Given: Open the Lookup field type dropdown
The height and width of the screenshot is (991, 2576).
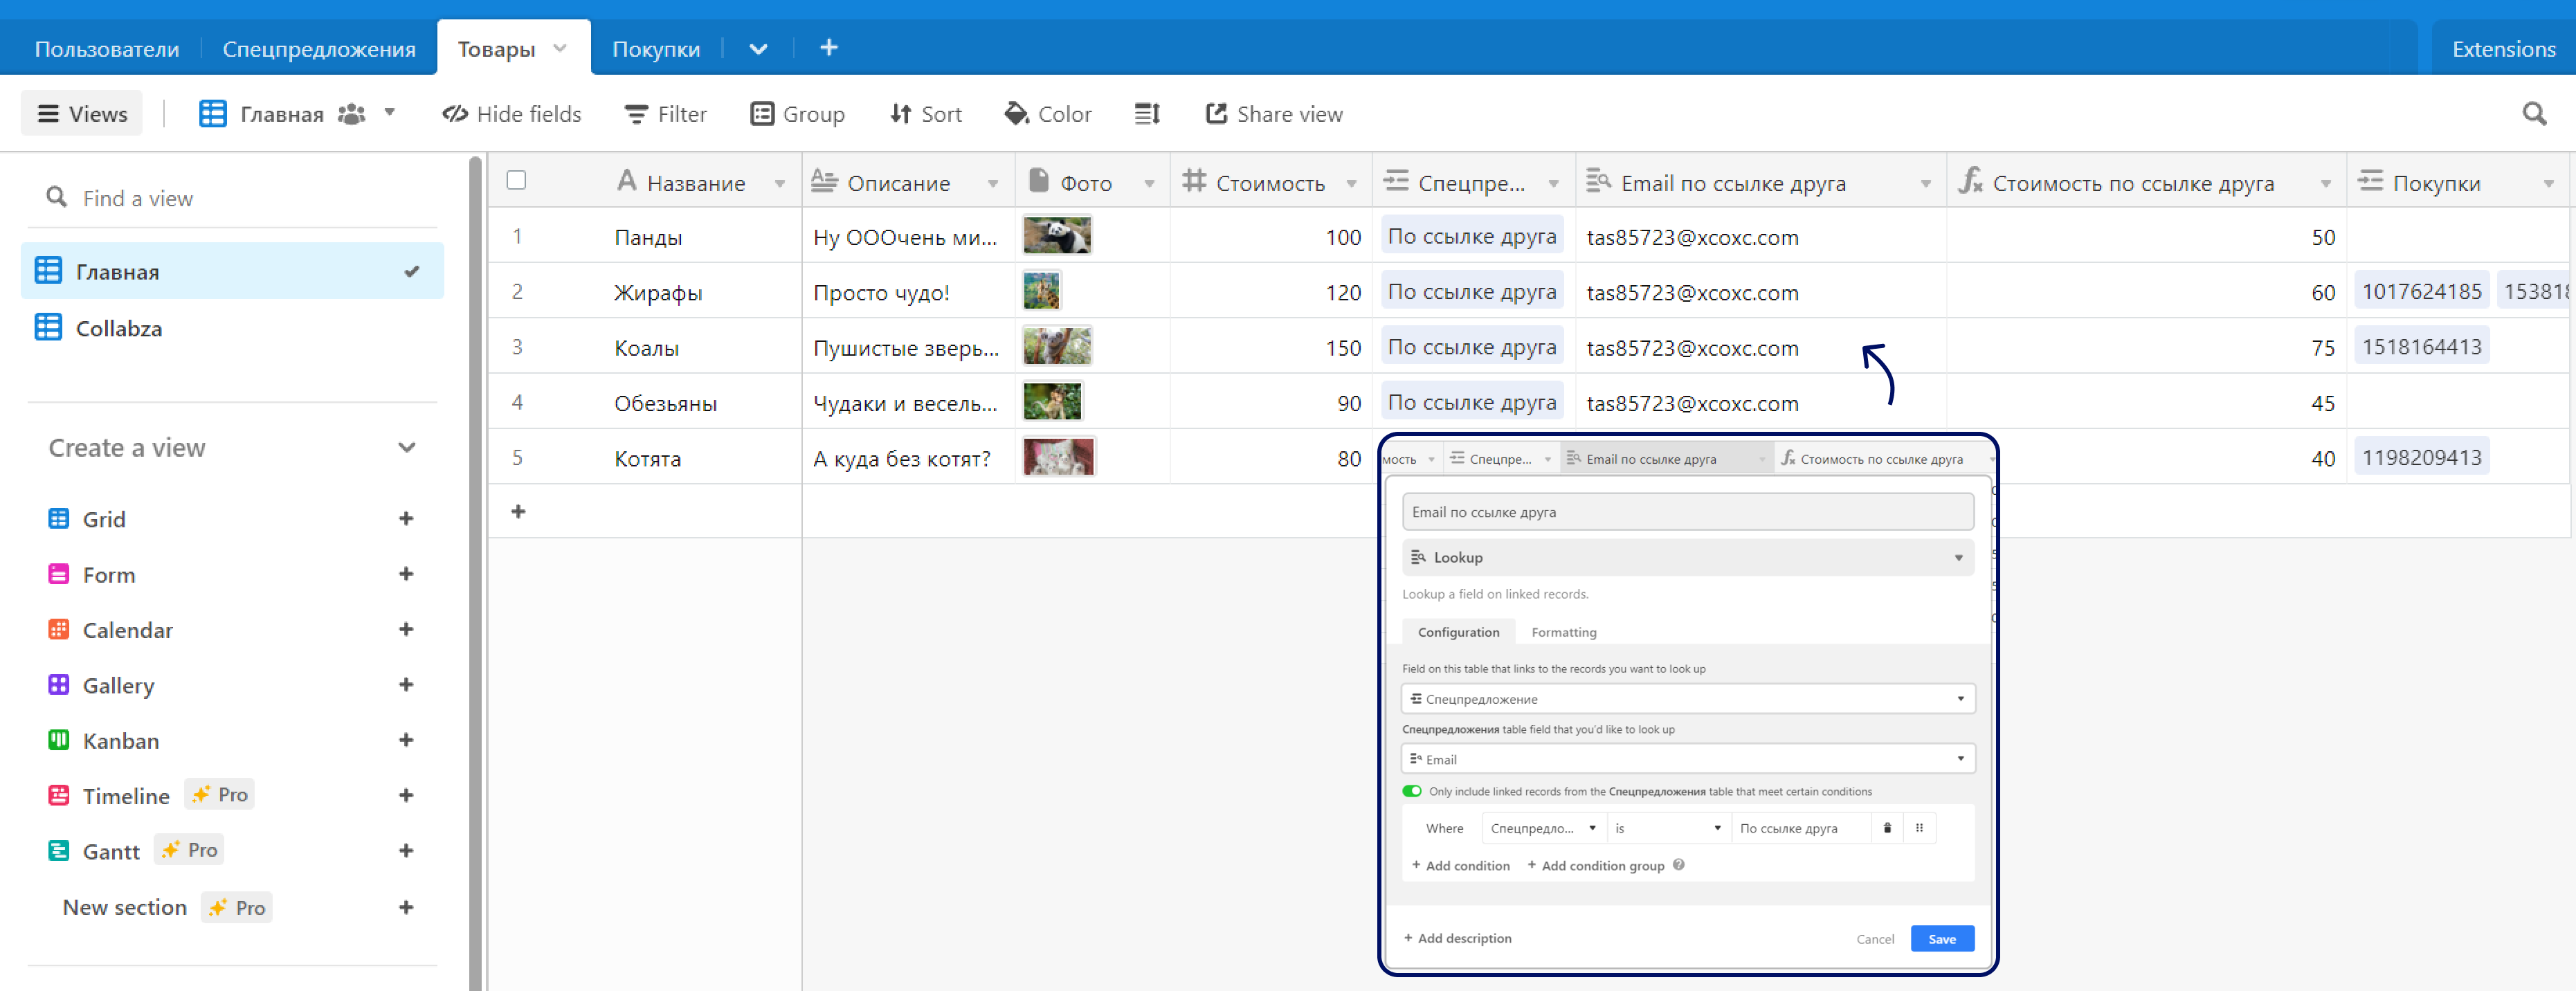Looking at the screenshot, I should [x=1688, y=557].
